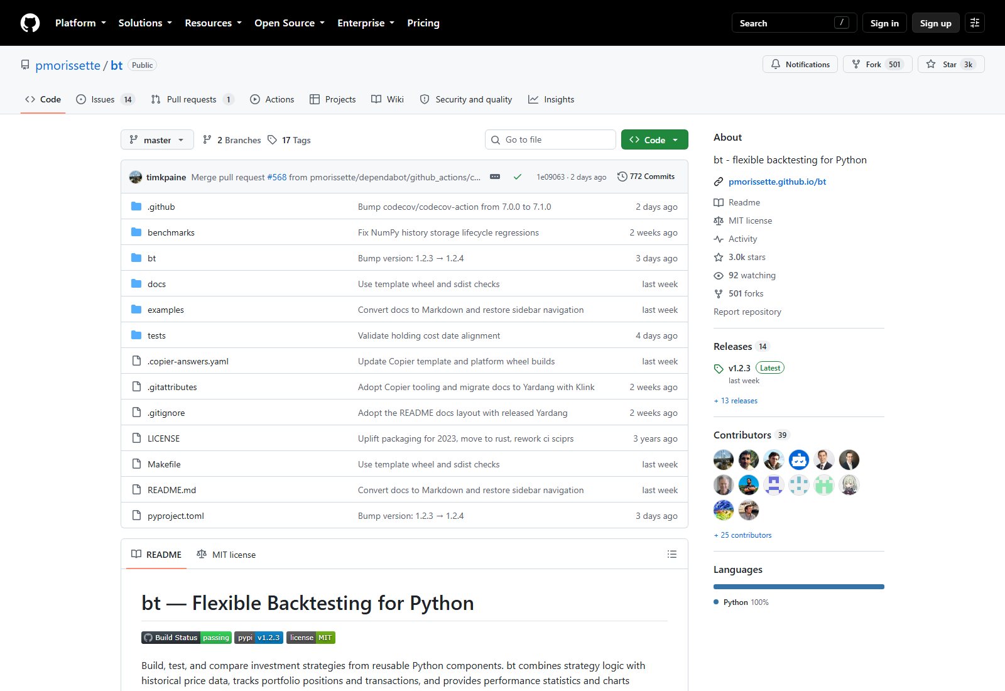Open the examples folder name
The width and height of the screenshot is (1005, 691).
coord(166,310)
